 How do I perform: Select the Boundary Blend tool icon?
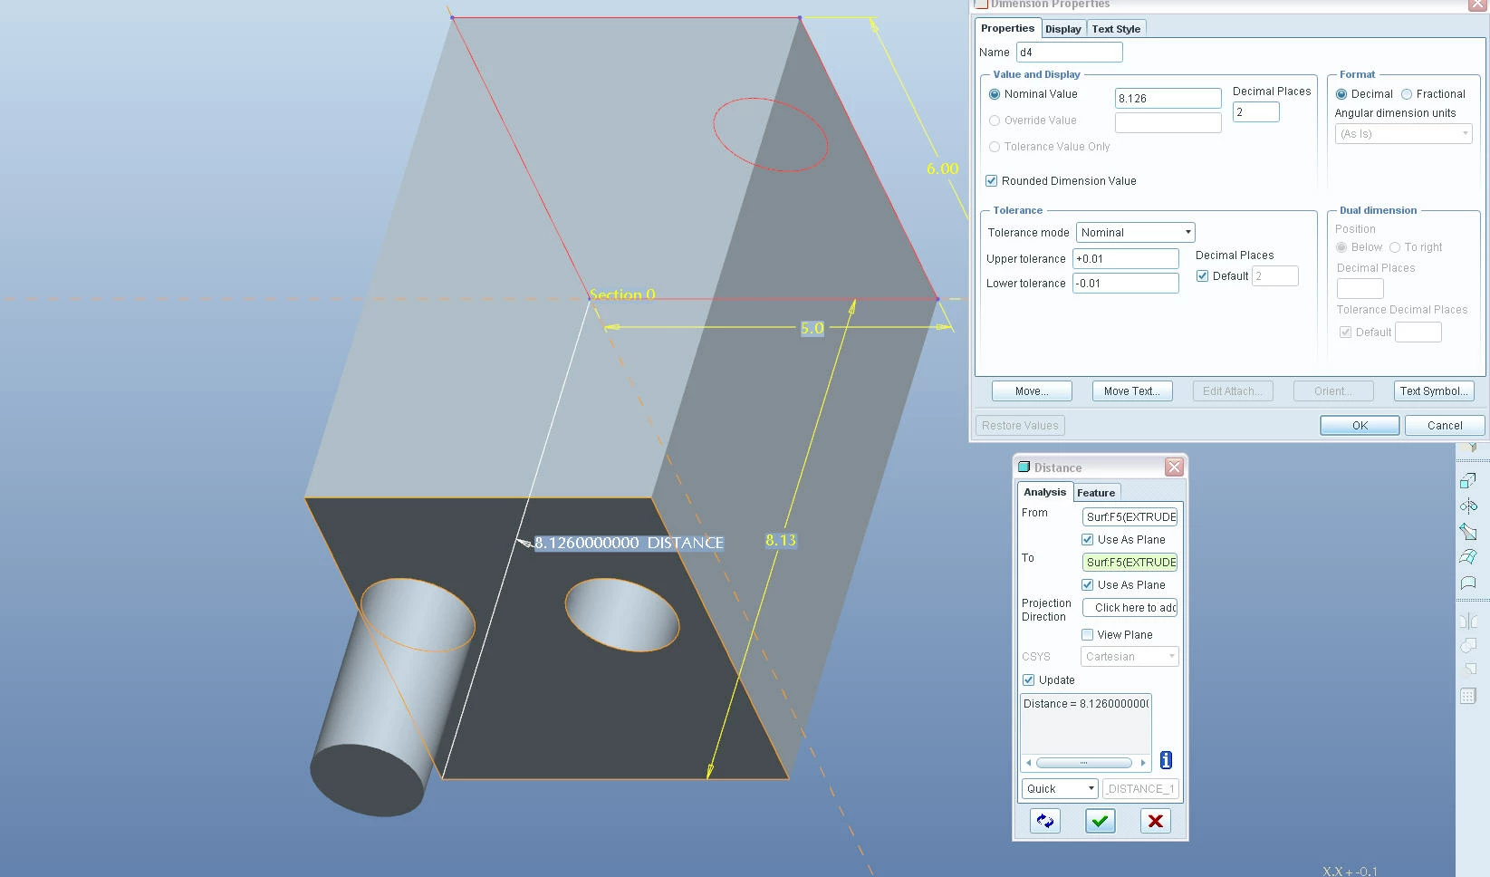point(1468,557)
